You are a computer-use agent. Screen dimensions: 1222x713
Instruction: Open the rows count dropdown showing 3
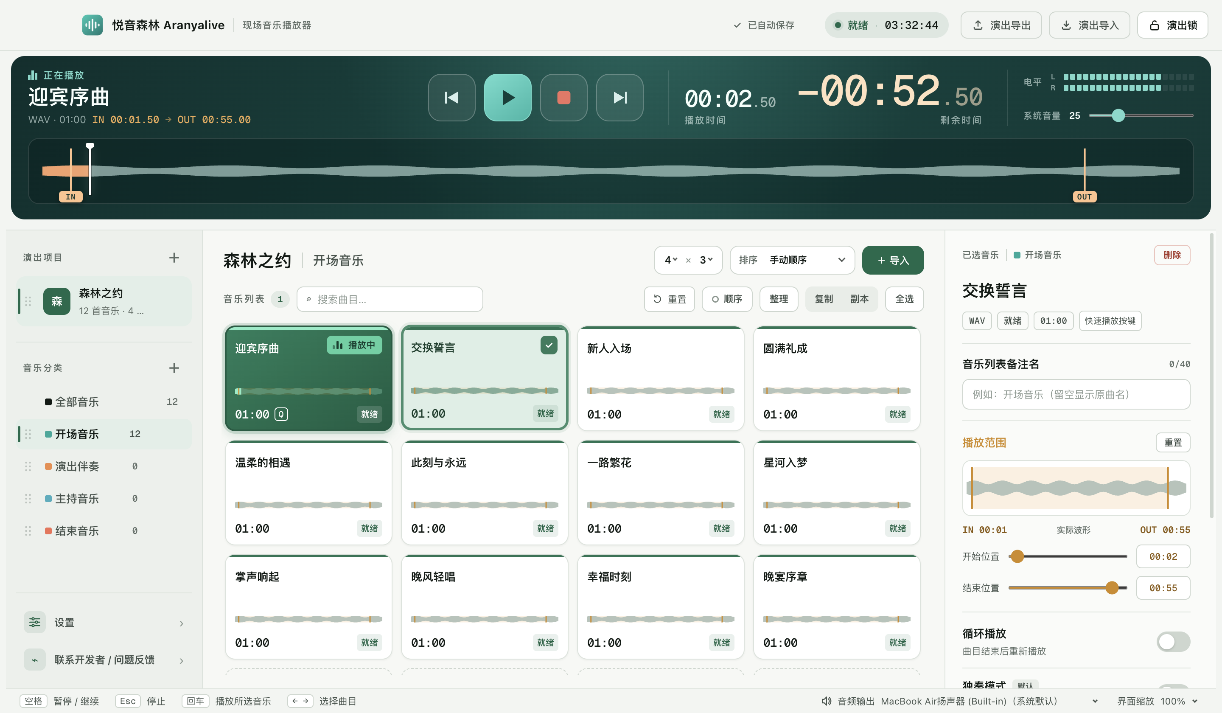pos(706,260)
